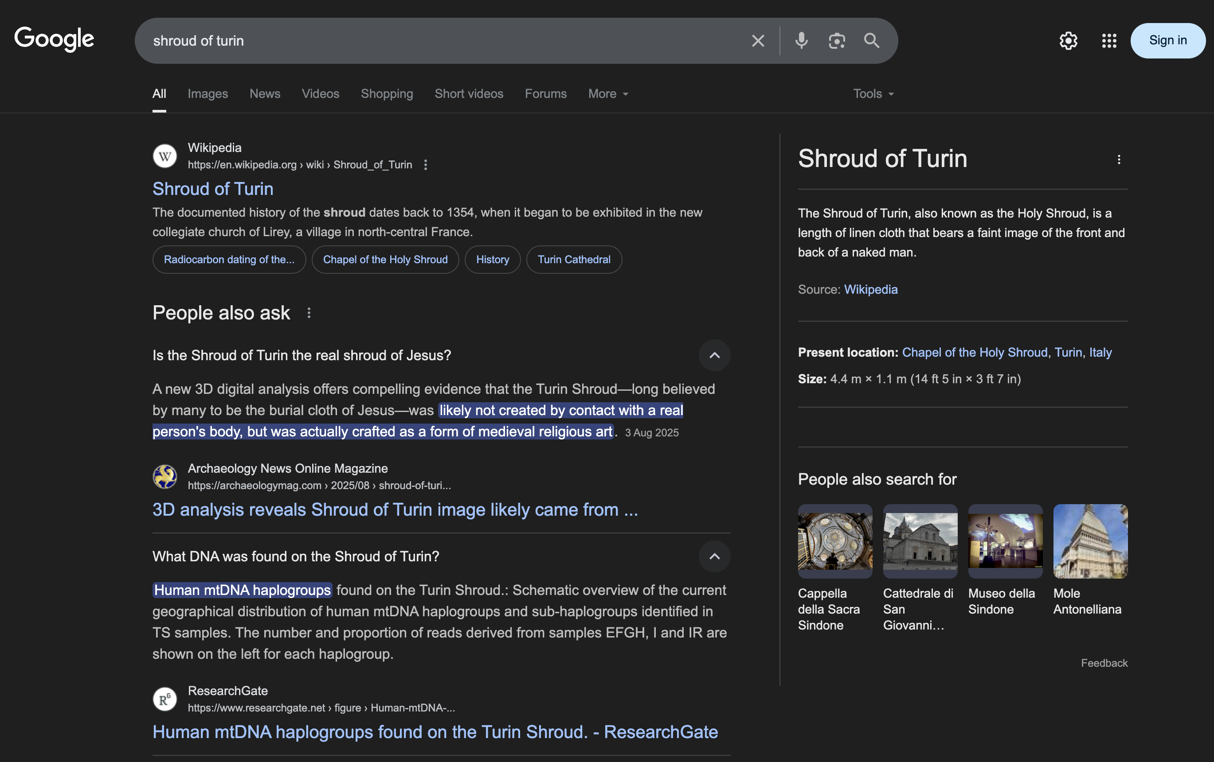
Task: Start voice search with the microphone icon
Action: (801, 41)
